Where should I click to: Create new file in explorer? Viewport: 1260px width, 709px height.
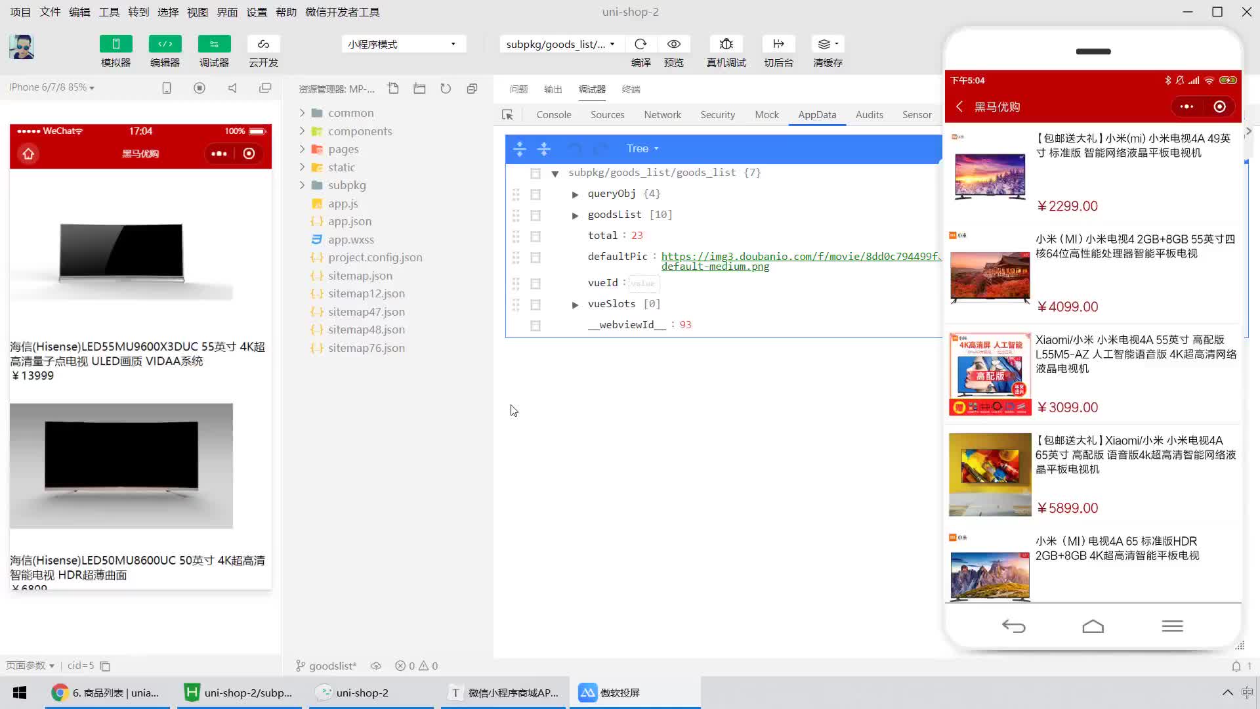(393, 89)
